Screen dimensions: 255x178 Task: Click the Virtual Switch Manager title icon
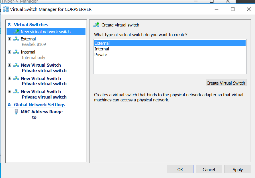click(x=6, y=9)
